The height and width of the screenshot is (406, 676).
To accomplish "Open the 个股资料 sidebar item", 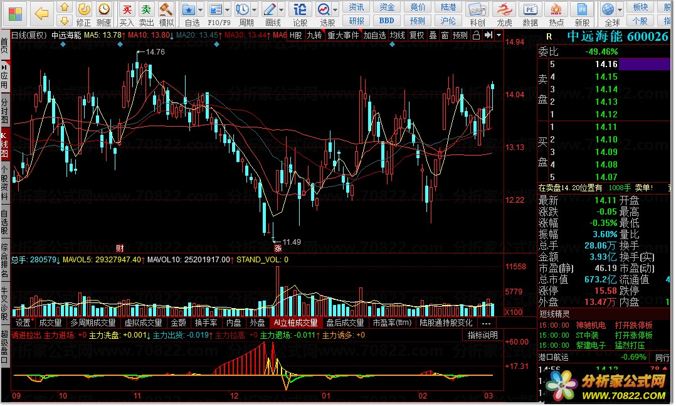I will [5, 183].
